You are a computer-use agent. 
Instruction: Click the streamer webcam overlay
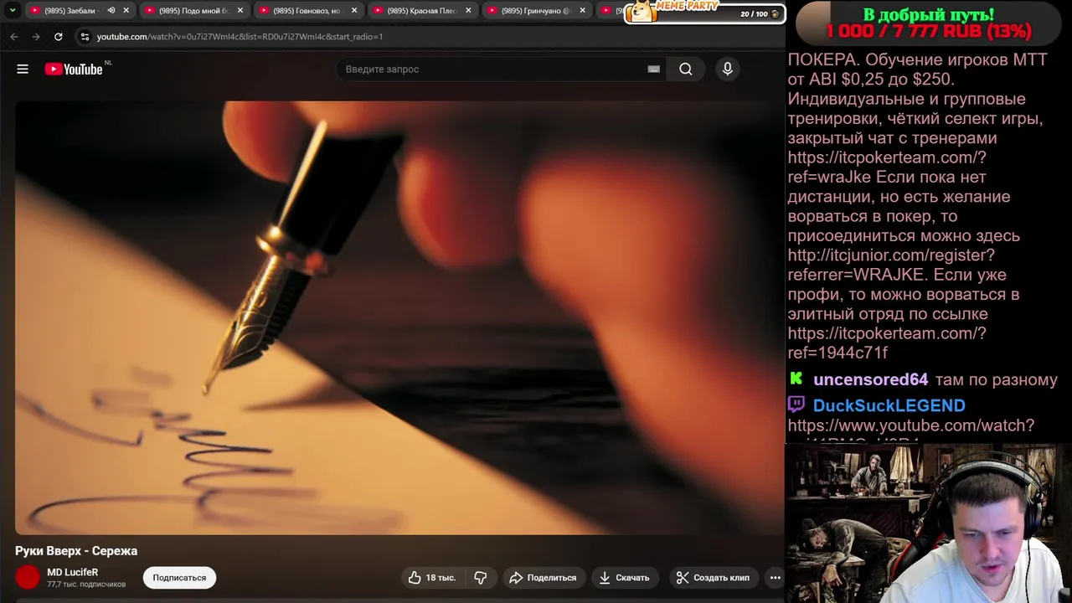click(x=929, y=523)
